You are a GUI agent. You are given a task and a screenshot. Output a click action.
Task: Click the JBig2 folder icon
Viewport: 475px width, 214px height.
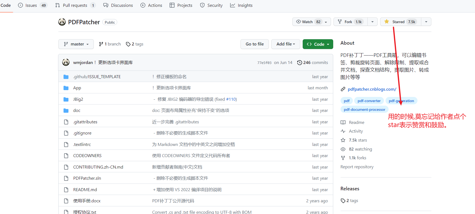pos(66,99)
